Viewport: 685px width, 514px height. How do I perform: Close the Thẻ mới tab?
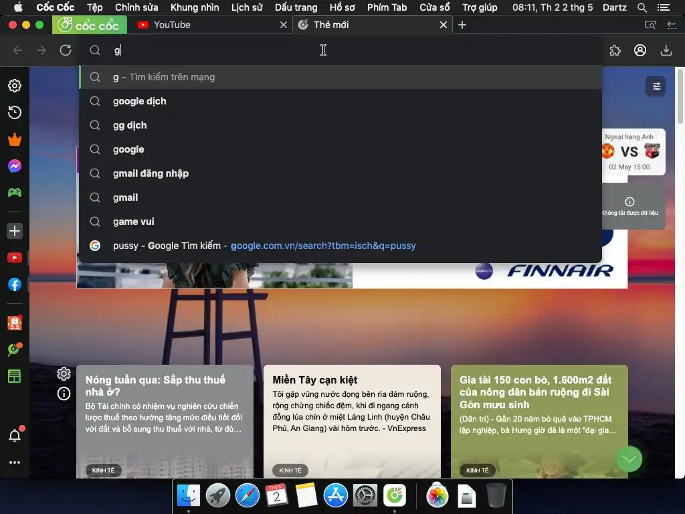[x=444, y=25]
